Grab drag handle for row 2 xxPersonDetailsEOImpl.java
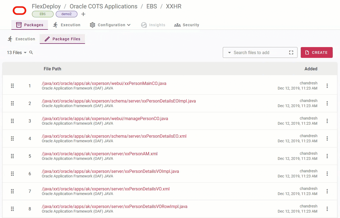This screenshot has height=218, width=340. [12, 103]
